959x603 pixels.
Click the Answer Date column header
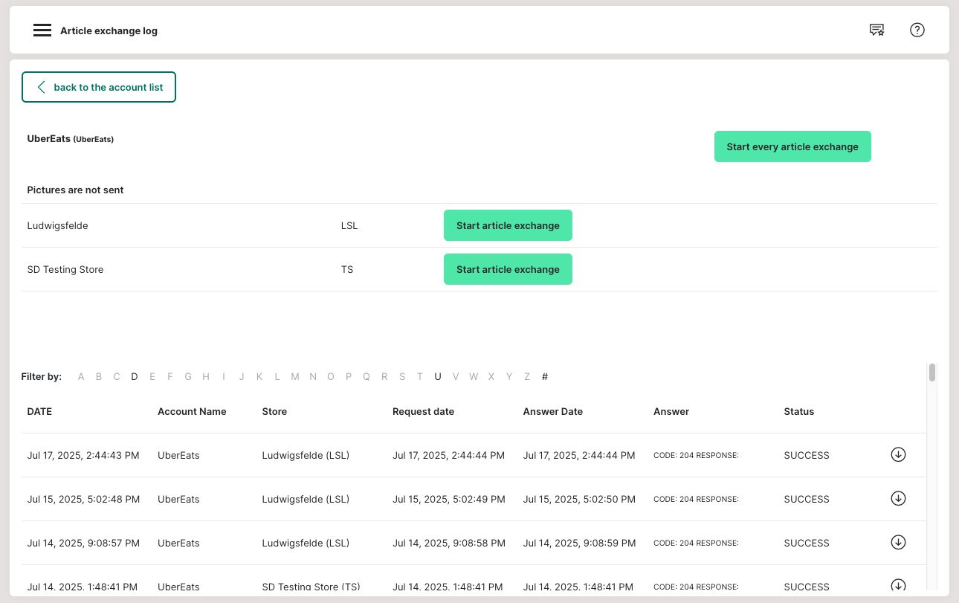553,411
